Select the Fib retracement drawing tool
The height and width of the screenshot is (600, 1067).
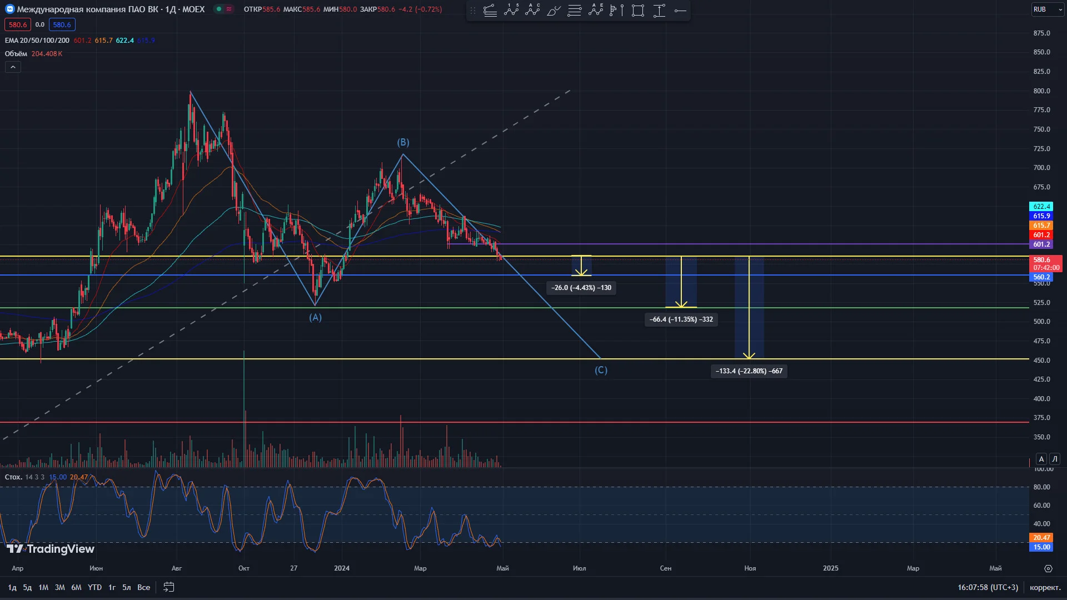(x=575, y=11)
